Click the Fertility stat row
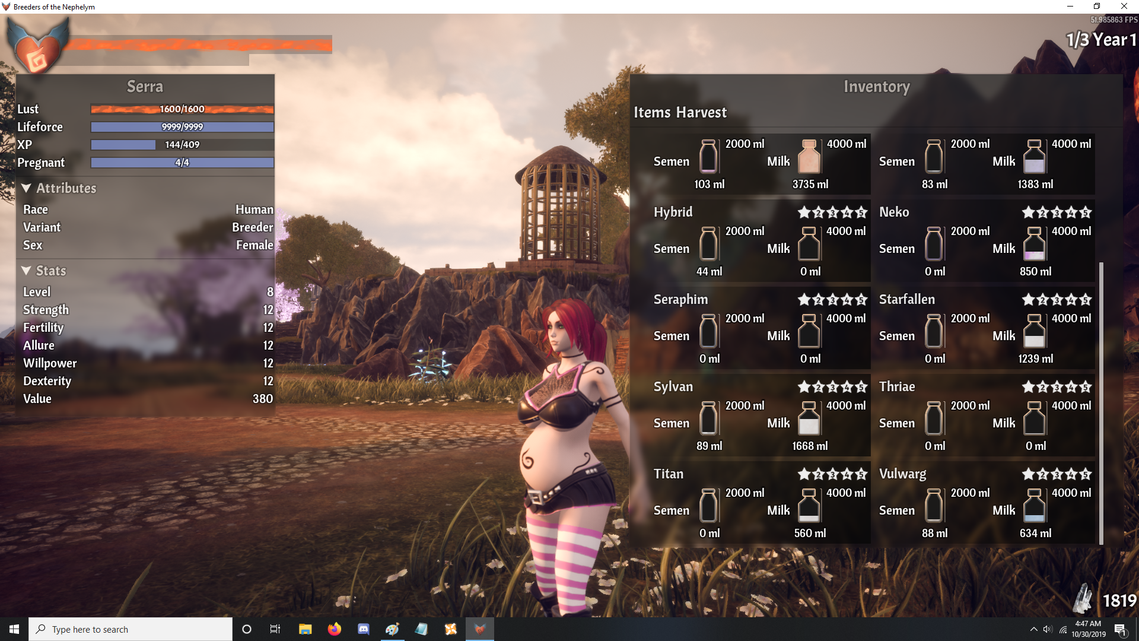This screenshot has height=641, width=1139. 148,328
